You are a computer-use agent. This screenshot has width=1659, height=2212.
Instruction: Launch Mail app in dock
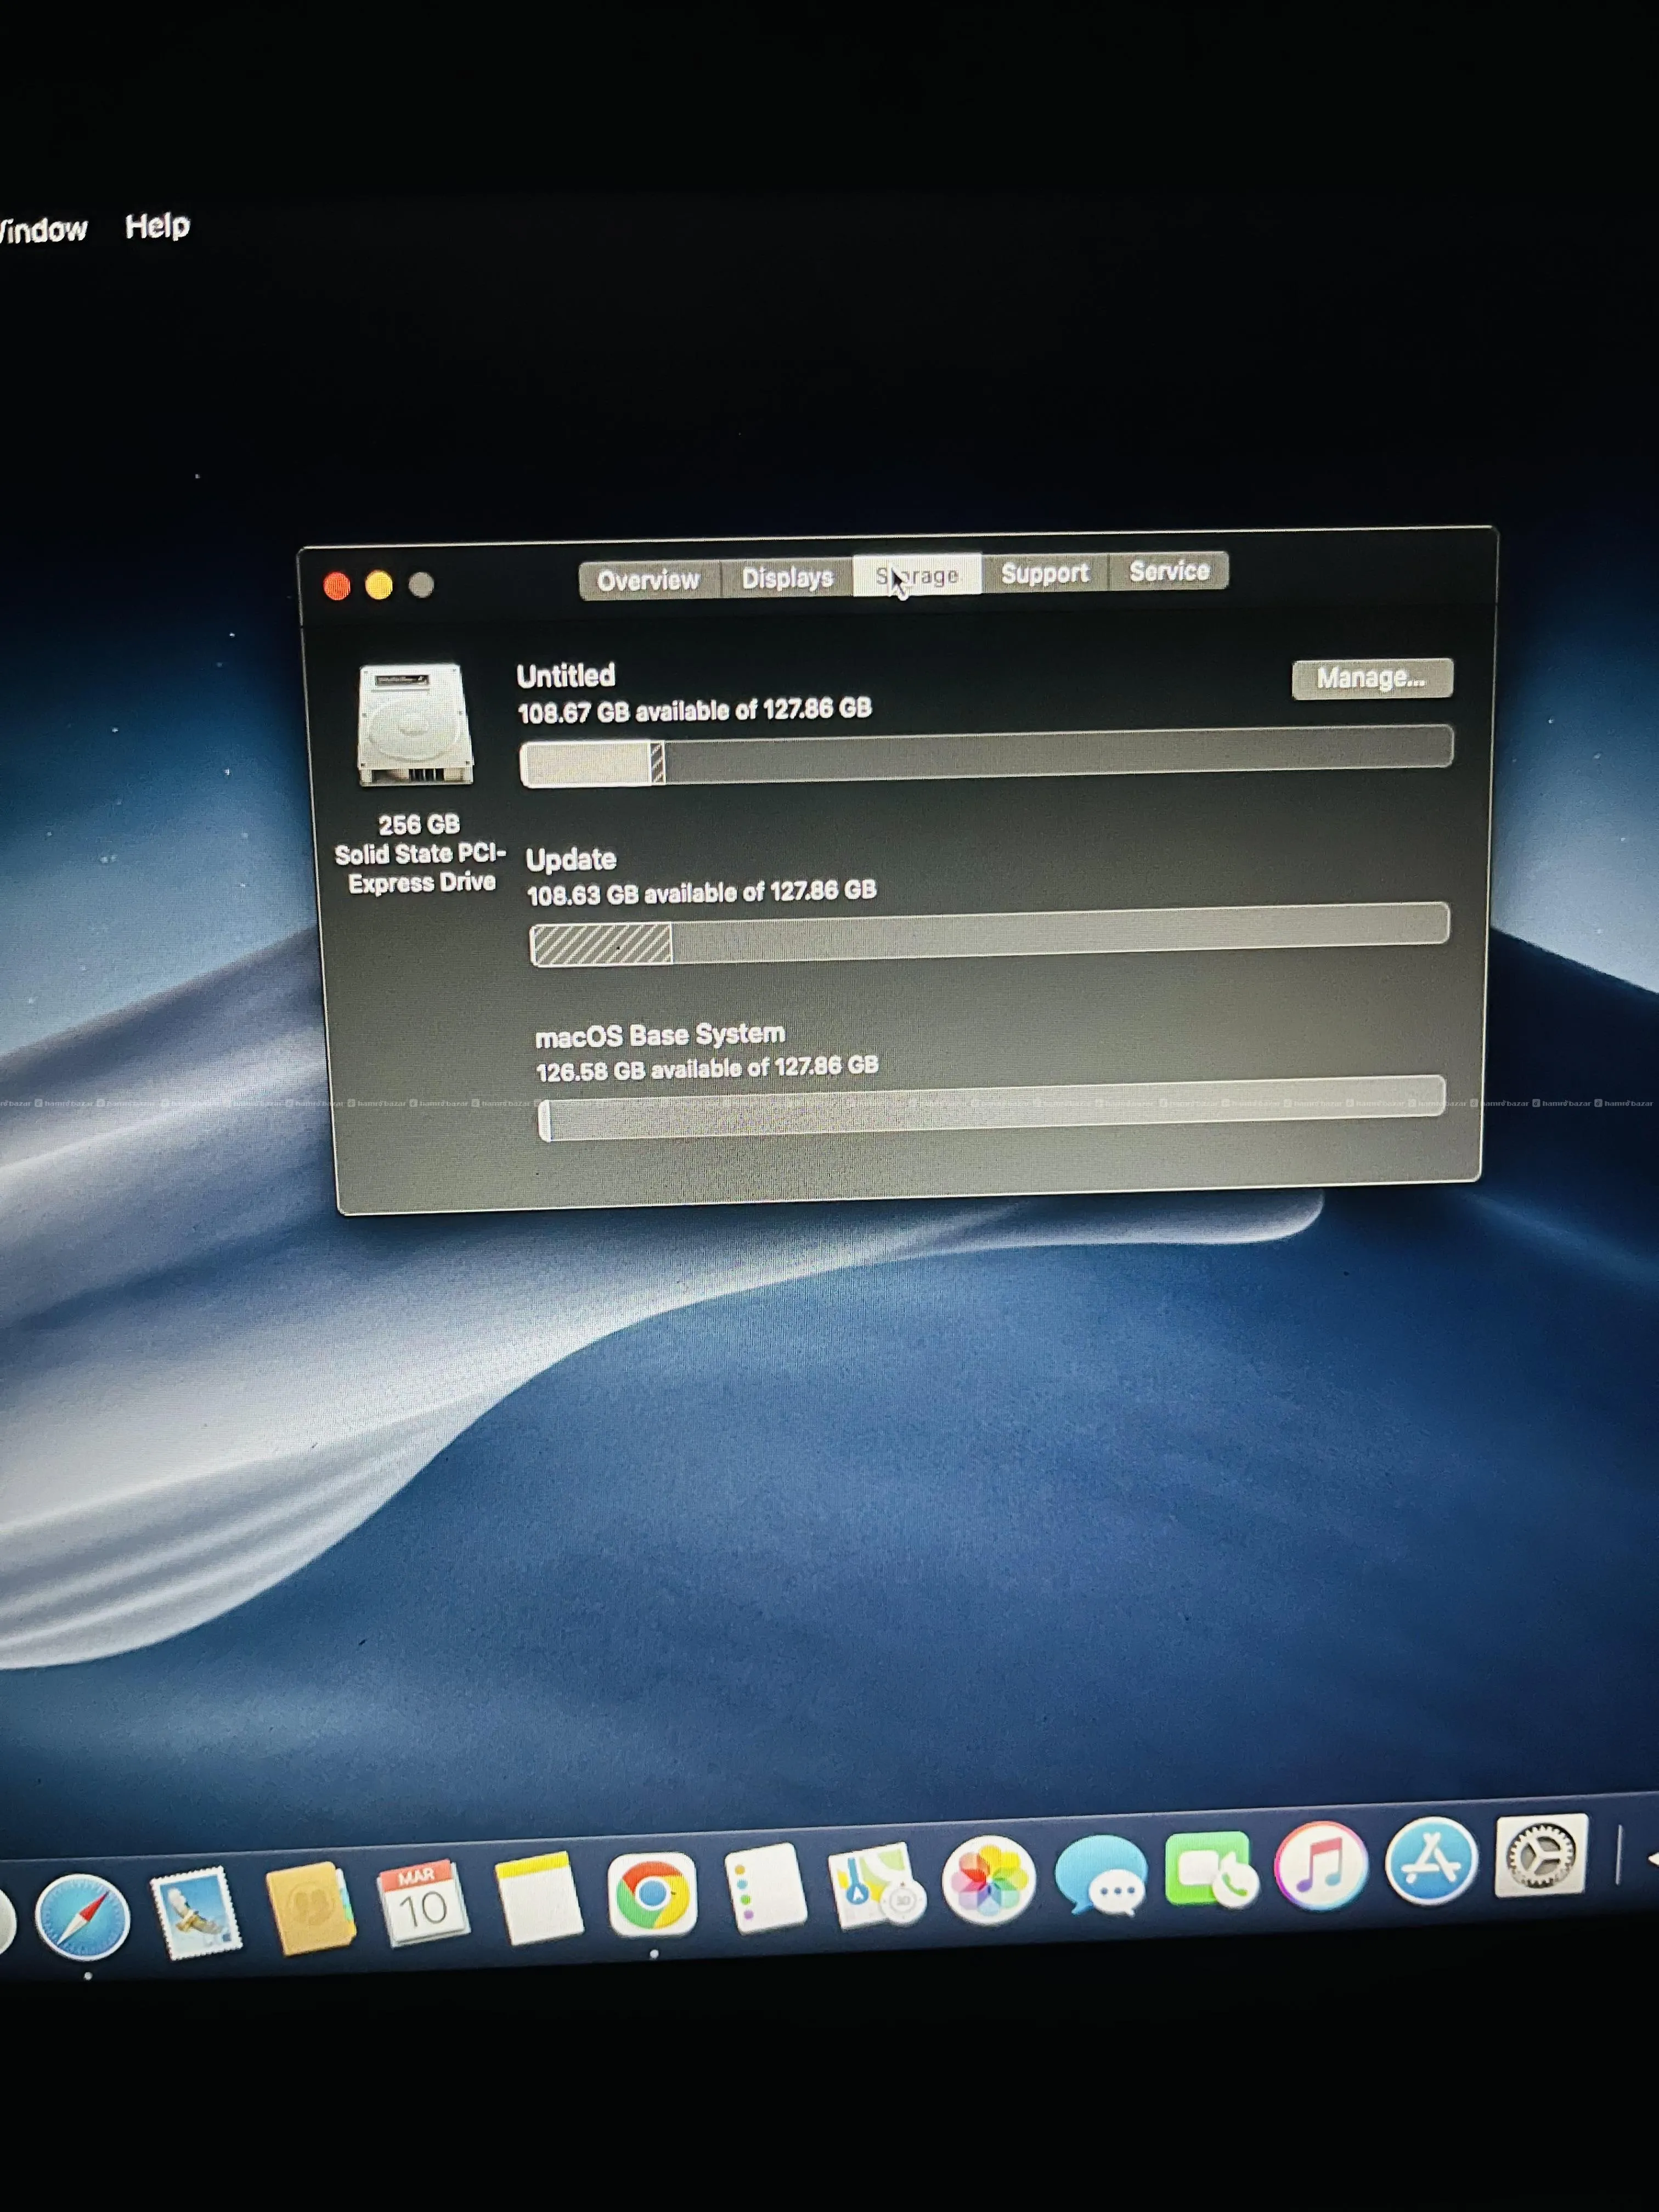(x=196, y=1912)
